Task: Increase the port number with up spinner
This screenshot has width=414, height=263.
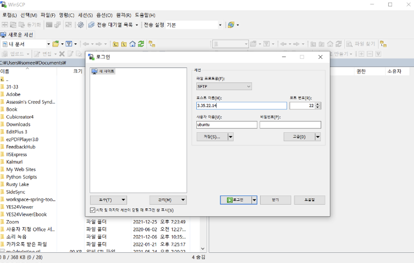Action: click(317, 104)
